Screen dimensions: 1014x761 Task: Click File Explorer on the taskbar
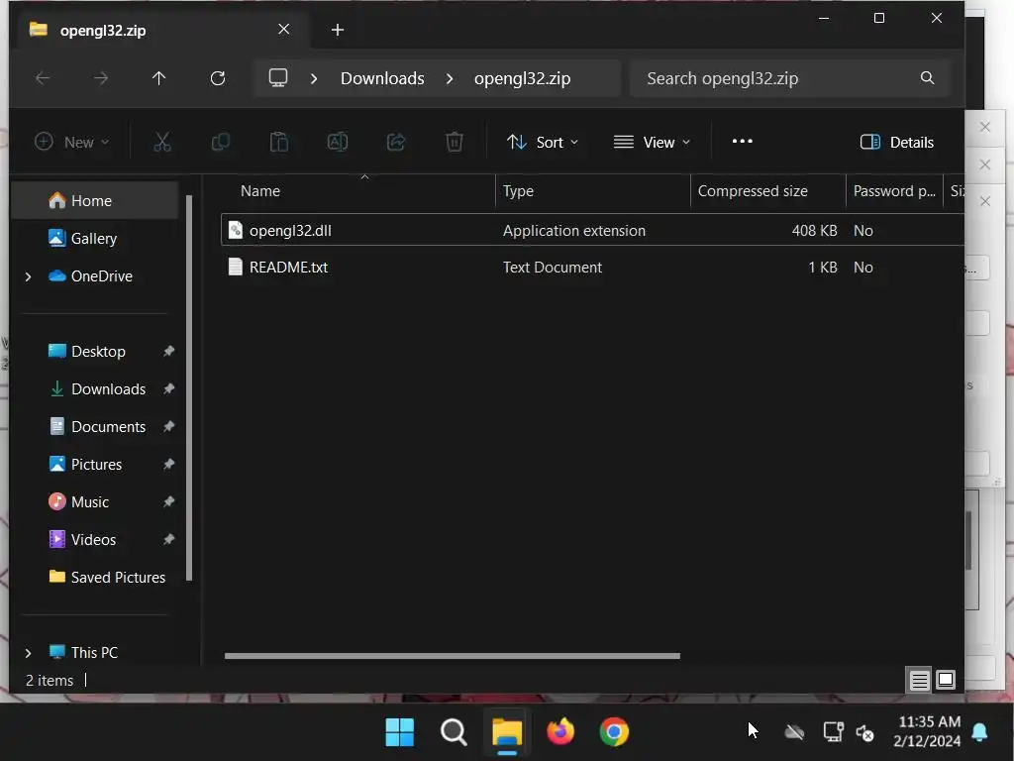(507, 732)
